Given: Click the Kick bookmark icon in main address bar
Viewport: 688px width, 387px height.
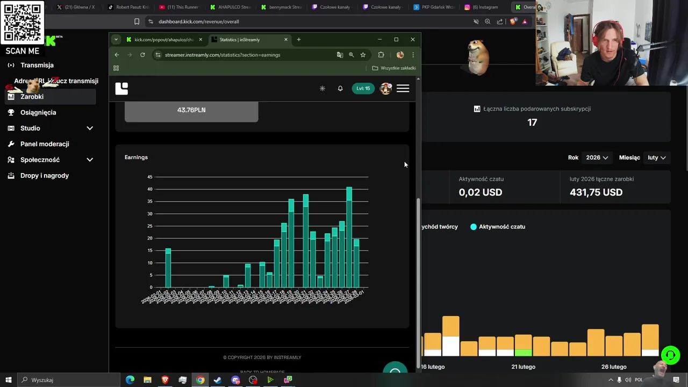Looking at the screenshot, I should [x=137, y=21].
